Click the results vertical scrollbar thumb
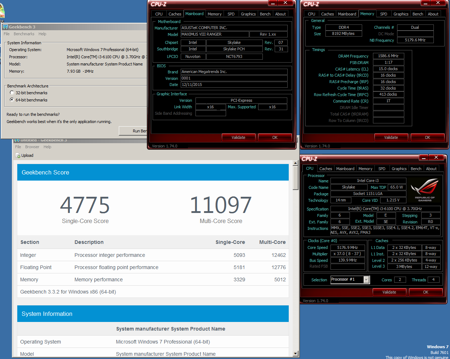Screen dimensions: 450x359 tap(296, 178)
